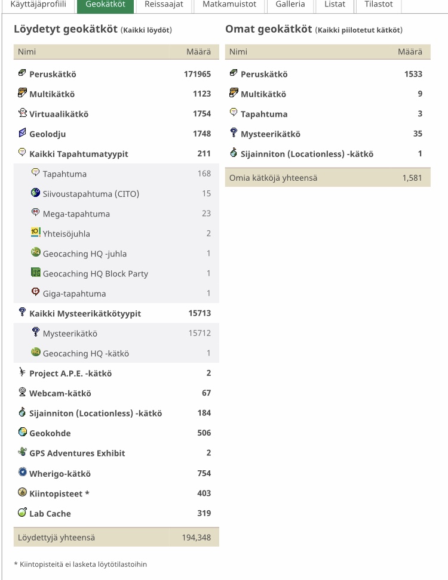Click the Wherigo-kätkö icon
Viewport: 448px width, 580px height.
point(22,473)
